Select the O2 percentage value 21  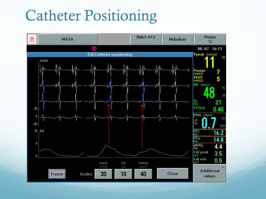click(218, 103)
